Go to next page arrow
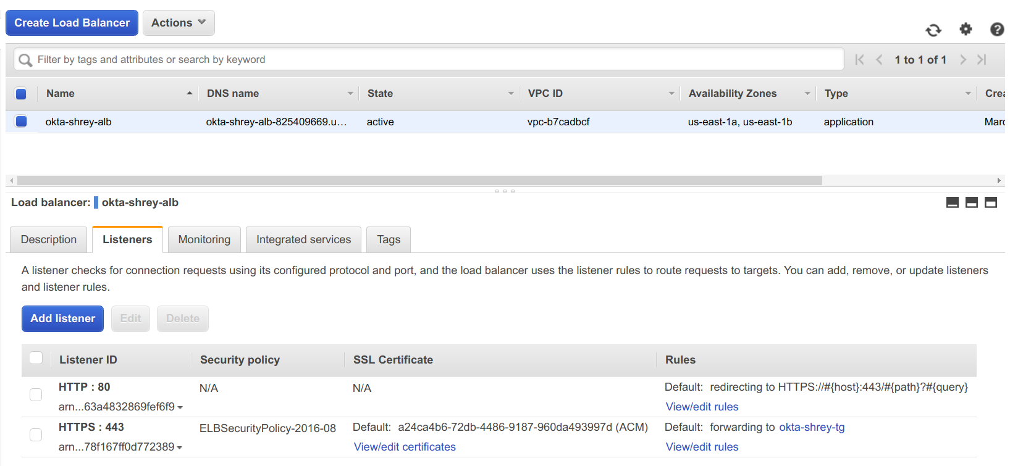The image size is (1010, 466). [x=962, y=60]
